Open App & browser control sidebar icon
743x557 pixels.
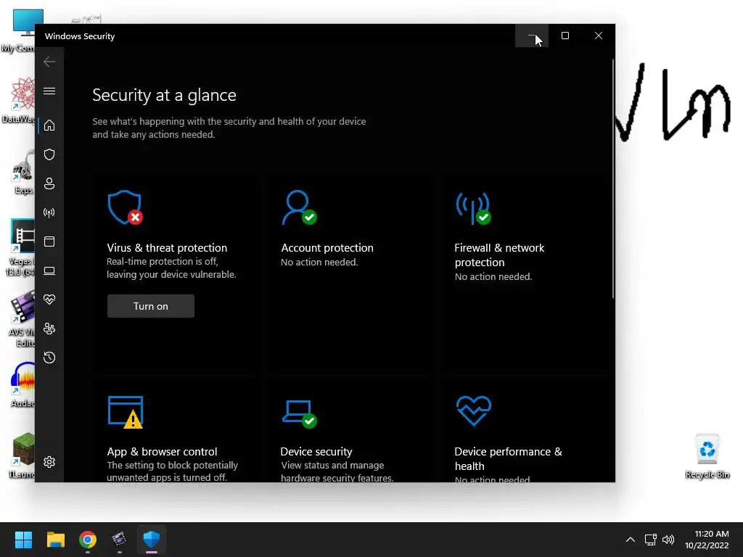49,242
